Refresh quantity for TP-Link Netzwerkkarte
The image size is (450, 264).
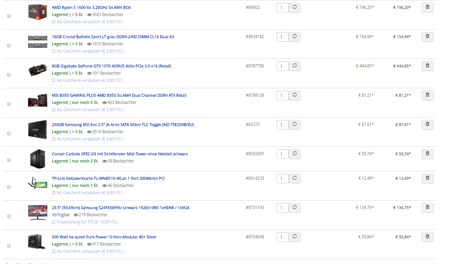click(x=295, y=179)
